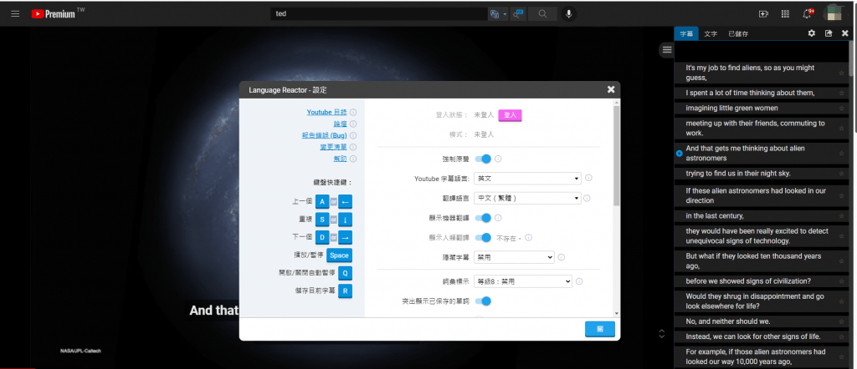Star the line "I spent a lot of time"

click(x=841, y=94)
